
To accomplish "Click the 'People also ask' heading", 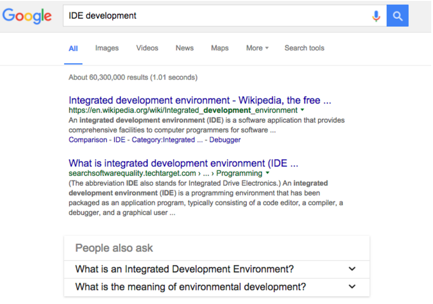I will [114, 248].
